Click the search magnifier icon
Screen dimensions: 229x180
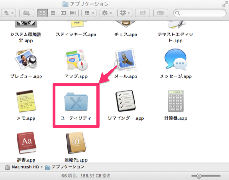click(x=178, y=13)
